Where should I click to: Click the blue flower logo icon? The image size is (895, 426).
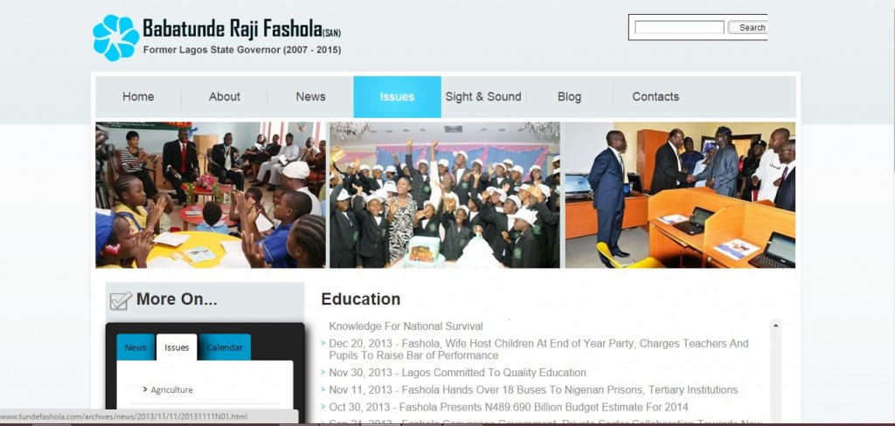(116, 38)
